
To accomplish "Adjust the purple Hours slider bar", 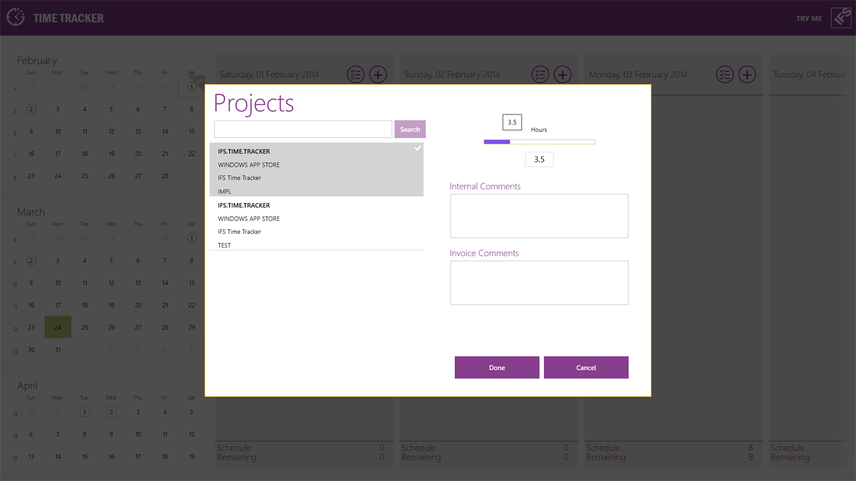I will 539,142.
